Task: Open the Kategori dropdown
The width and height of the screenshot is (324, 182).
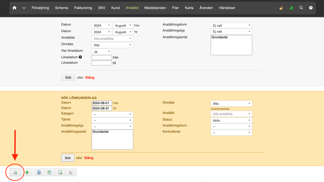Action: (112, 114)
